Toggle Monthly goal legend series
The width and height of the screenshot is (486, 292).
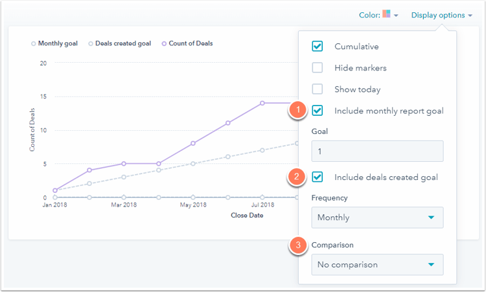coord(54,43)
